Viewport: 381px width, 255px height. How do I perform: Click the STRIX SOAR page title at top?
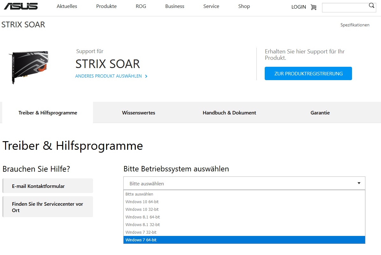point(23,25)
